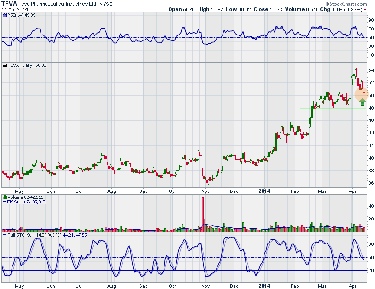375x289 pixels.
Task: Select the Teva Pharmaceutical Industries Ltd. name
Action: [57, 4]
